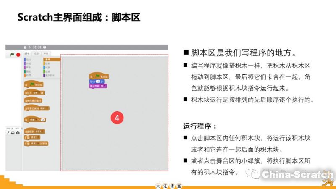Take new backdrop with camera icon
Image resolution: width=336 pixels, height=189 pixels.
[x=18, y=133]
